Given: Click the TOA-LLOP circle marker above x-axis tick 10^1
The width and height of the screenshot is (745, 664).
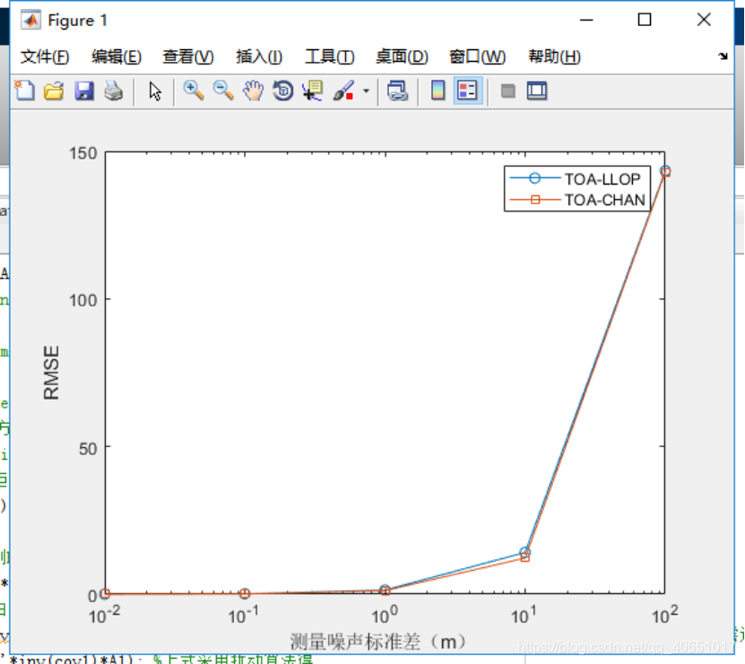Looking at the screenshot, I should [524, 551].
